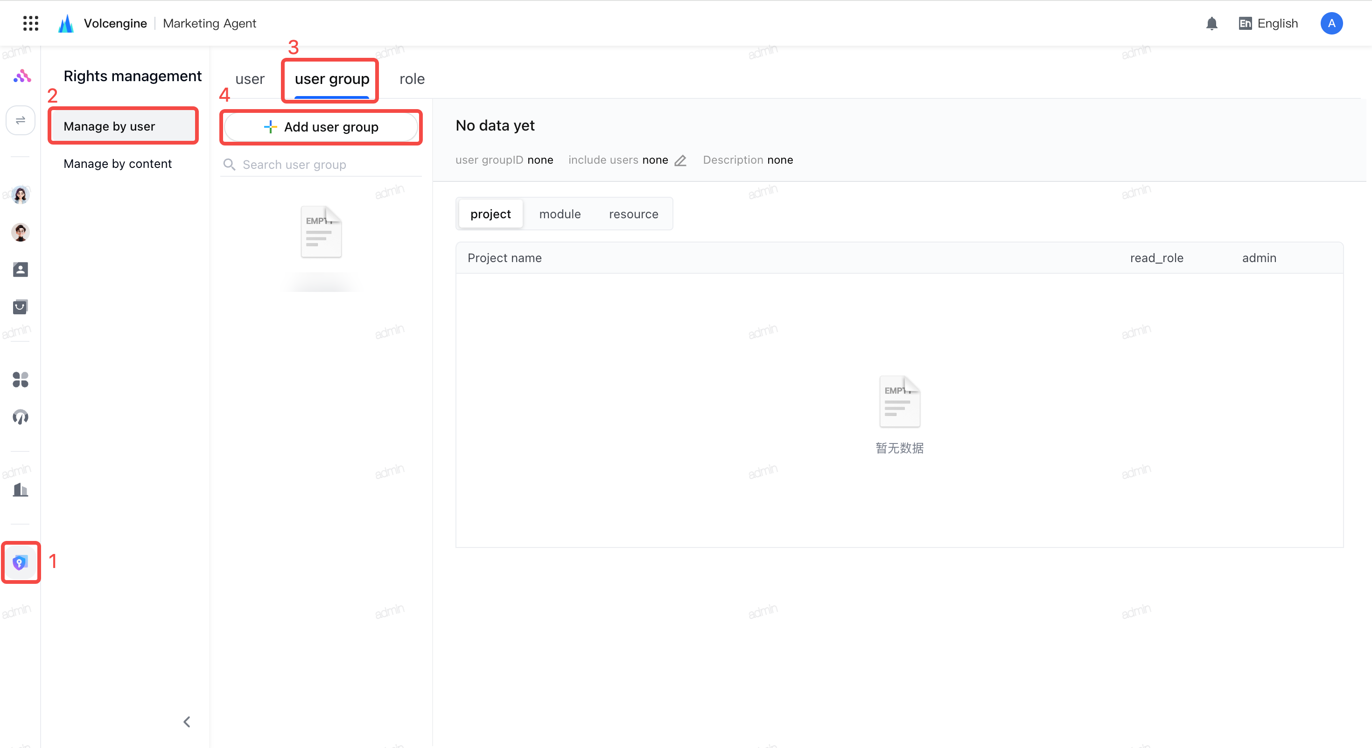Image resolution: width=1372 pixels, height=748 pixels.
Task: Focus the Search user group field
Action: (321, 165)
